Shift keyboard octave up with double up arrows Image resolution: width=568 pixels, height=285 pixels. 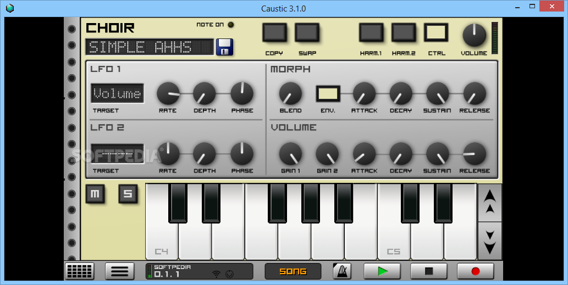point(490,203)
